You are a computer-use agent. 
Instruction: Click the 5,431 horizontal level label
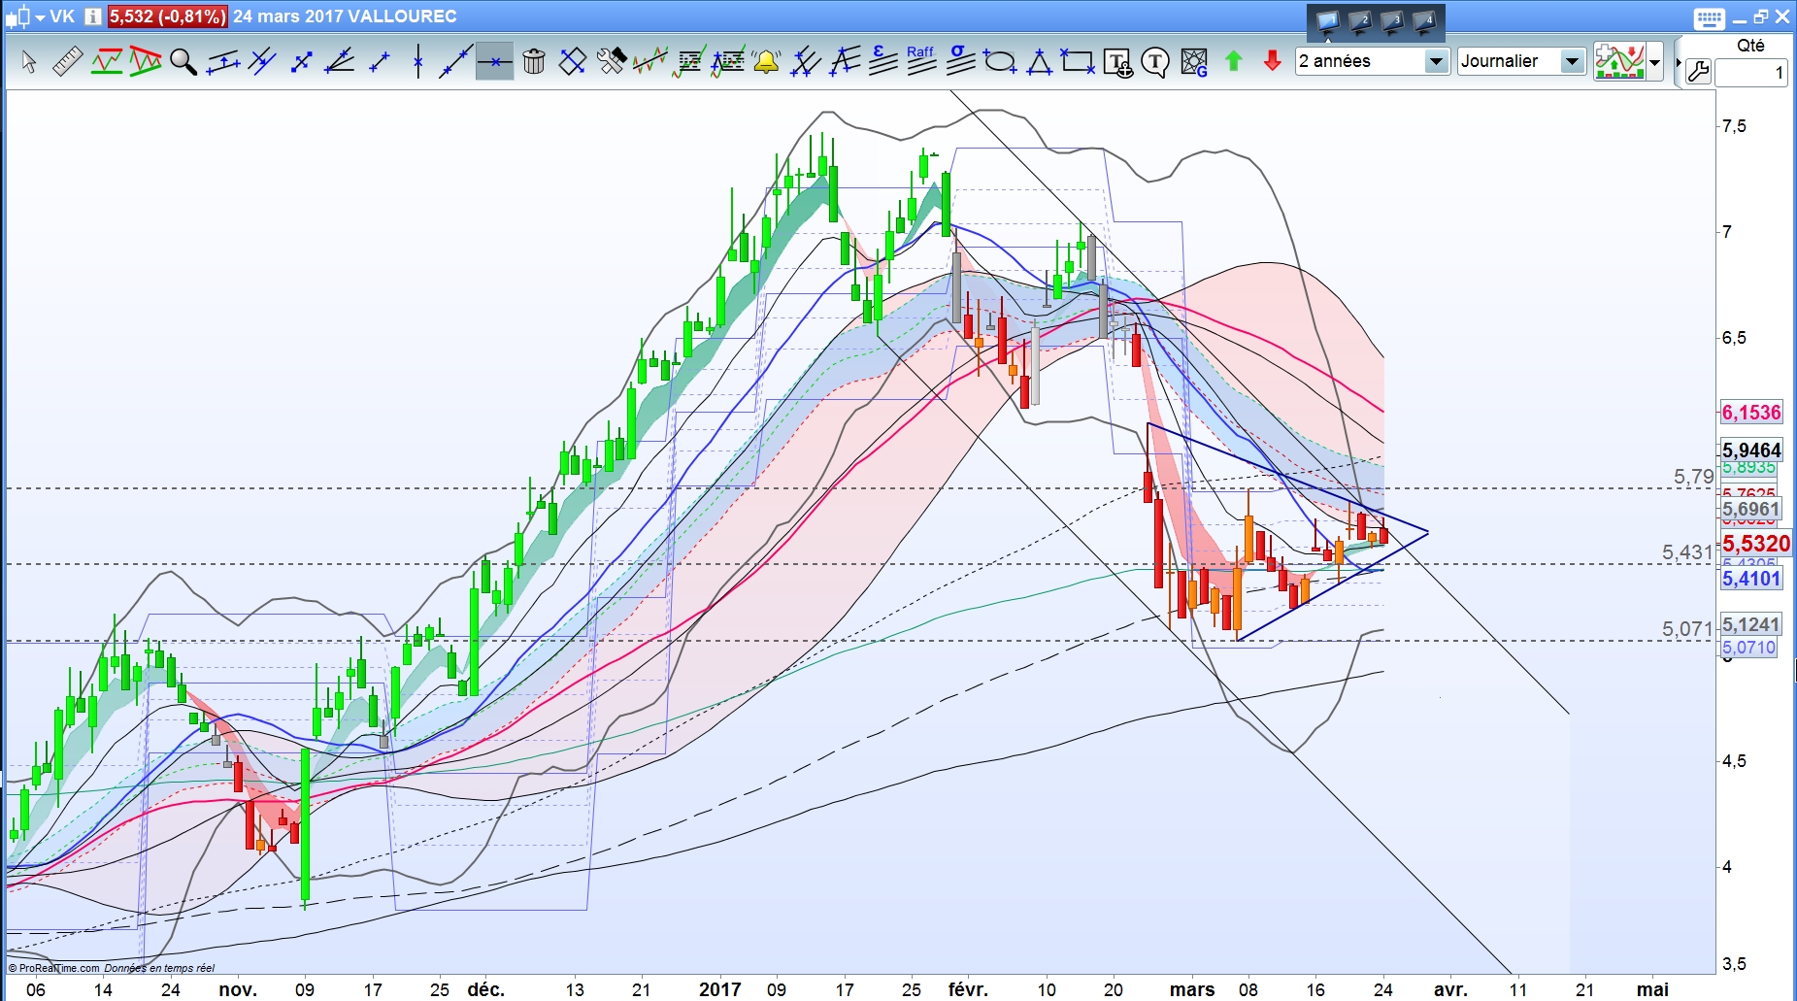1687,552
